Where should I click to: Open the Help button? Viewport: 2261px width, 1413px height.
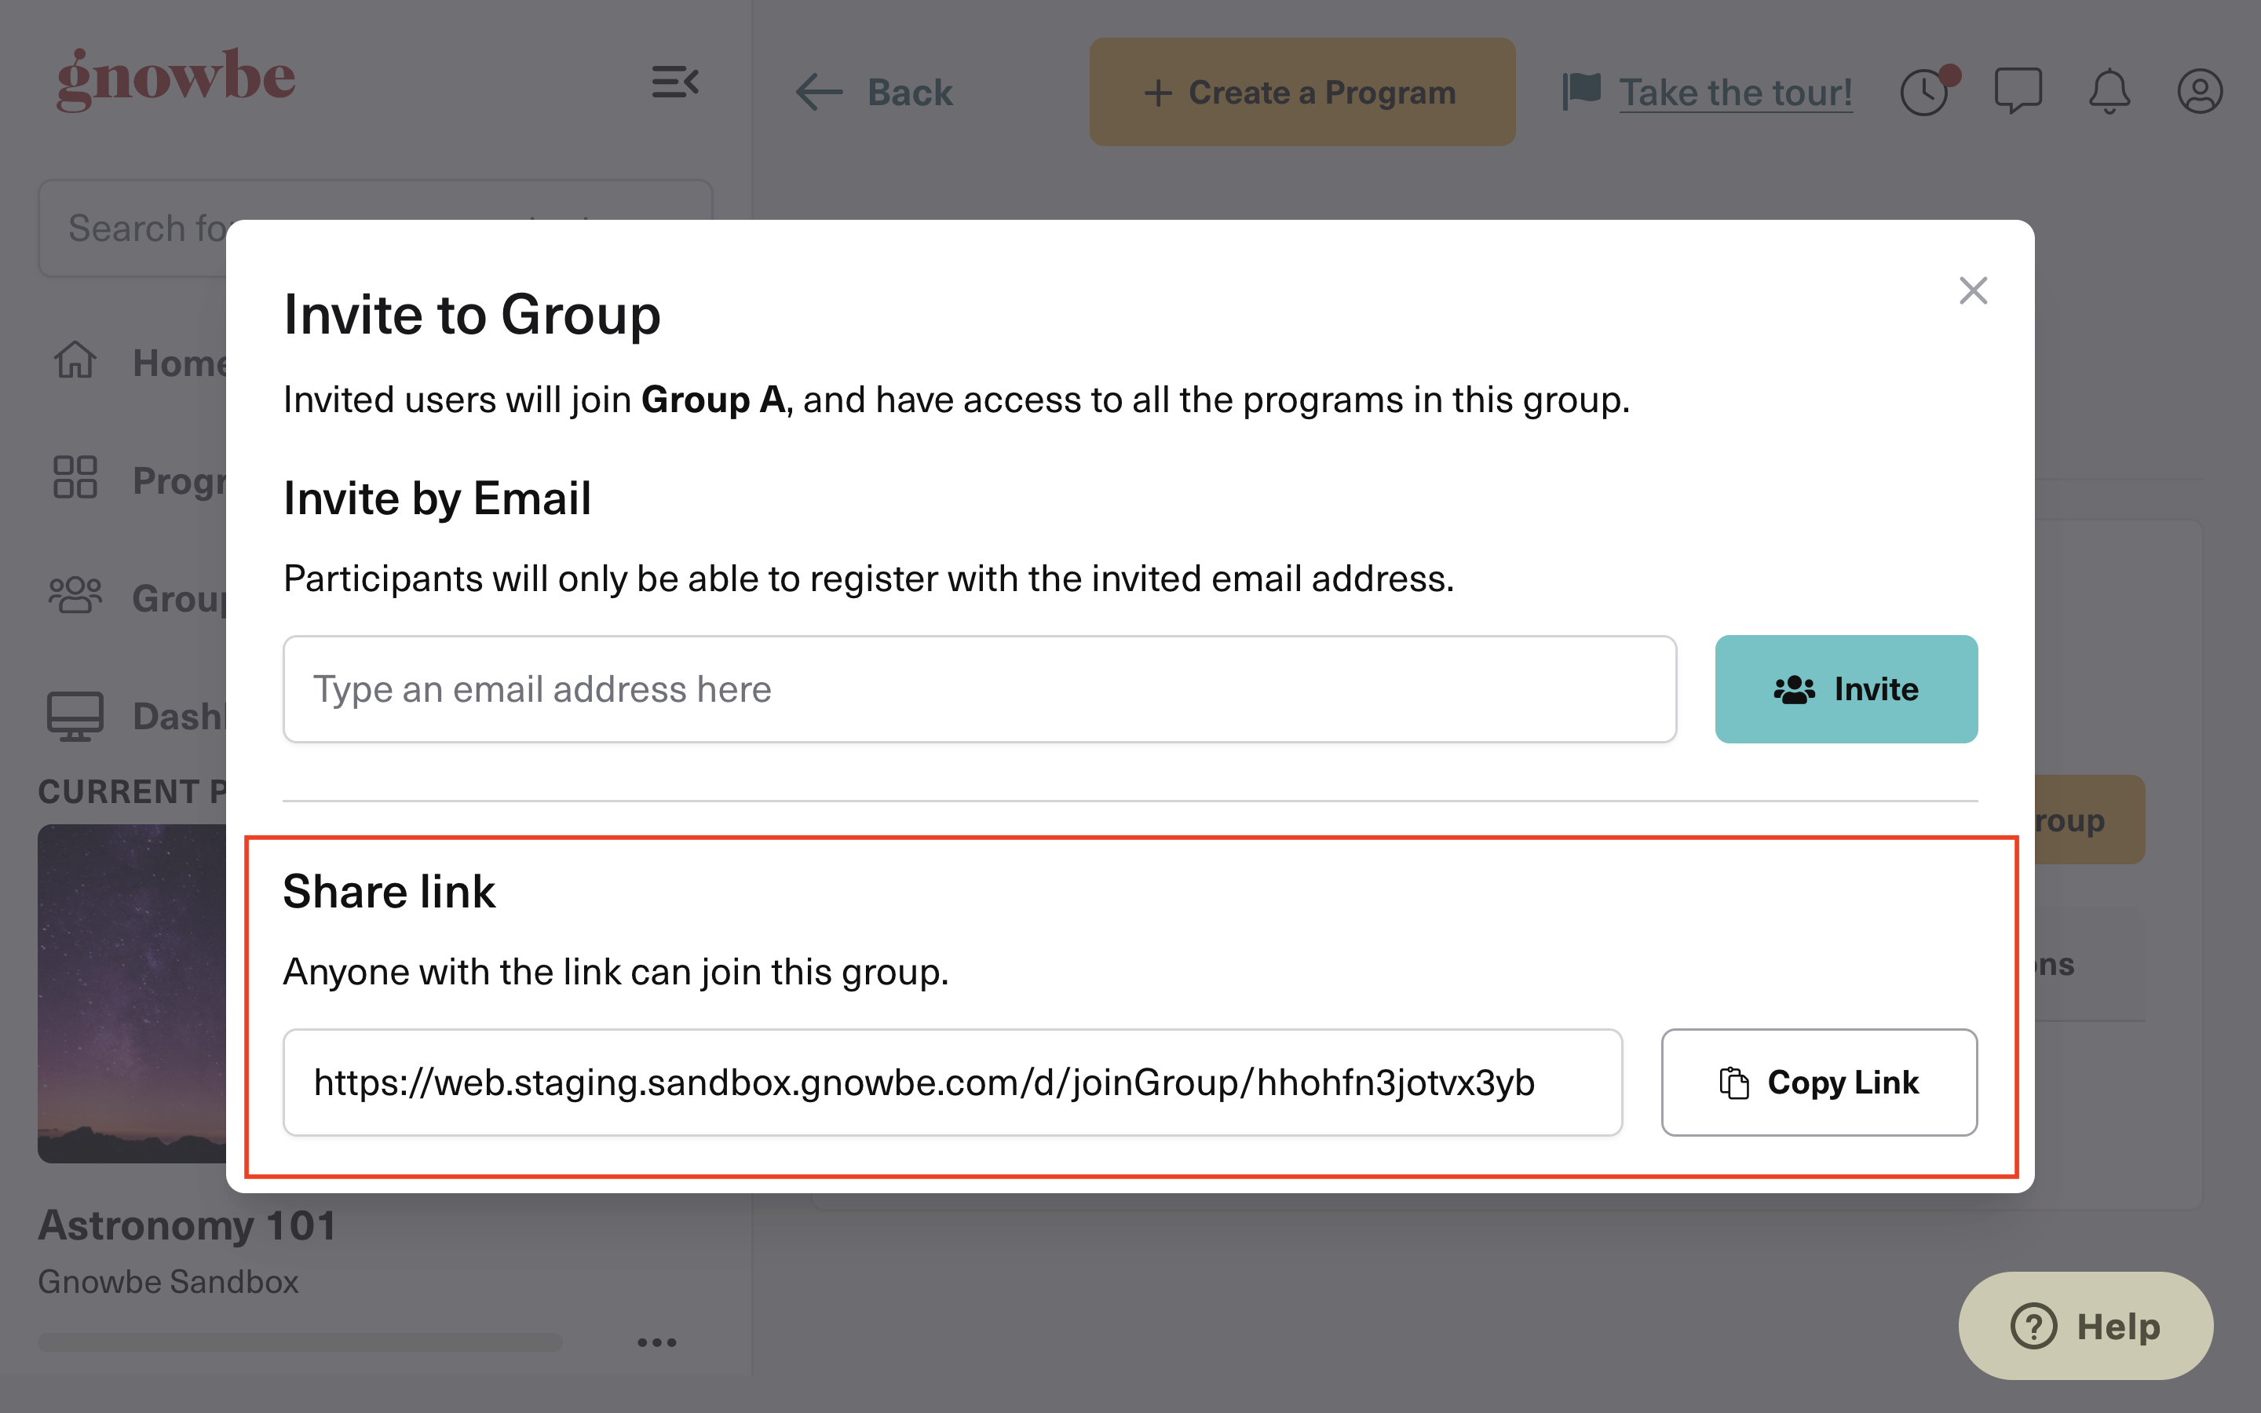point(2085,1325)
